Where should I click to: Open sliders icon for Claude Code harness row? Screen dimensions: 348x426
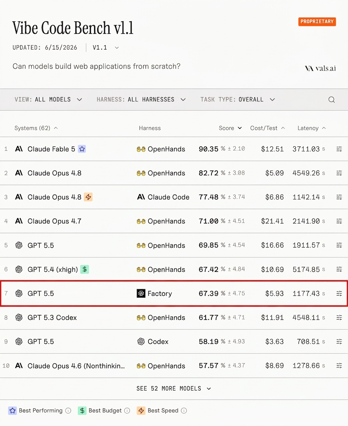click(x=339, y=197)
